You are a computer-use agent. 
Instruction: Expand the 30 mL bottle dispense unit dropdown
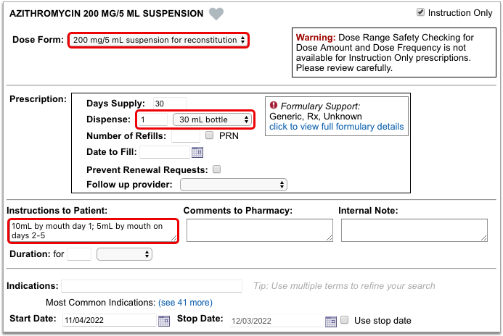point(212,119)
